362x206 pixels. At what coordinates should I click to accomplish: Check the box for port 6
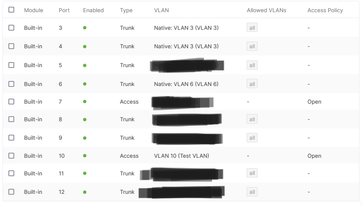11,84
